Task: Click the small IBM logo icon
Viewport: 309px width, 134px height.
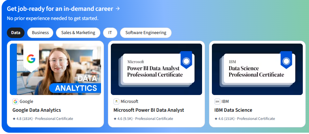Action: tap(217, 102)
